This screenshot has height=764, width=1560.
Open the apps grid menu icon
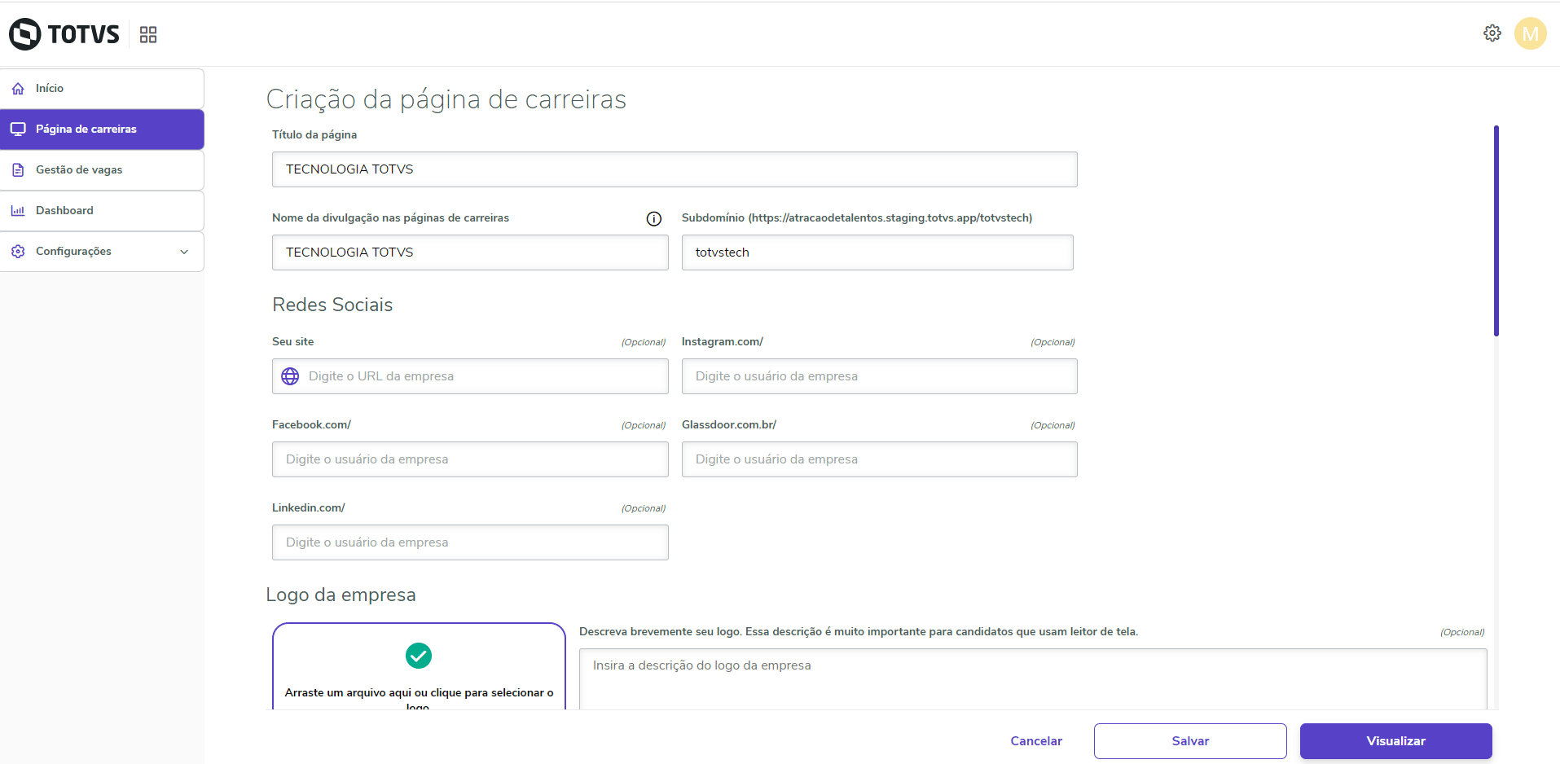pos(148,34)
